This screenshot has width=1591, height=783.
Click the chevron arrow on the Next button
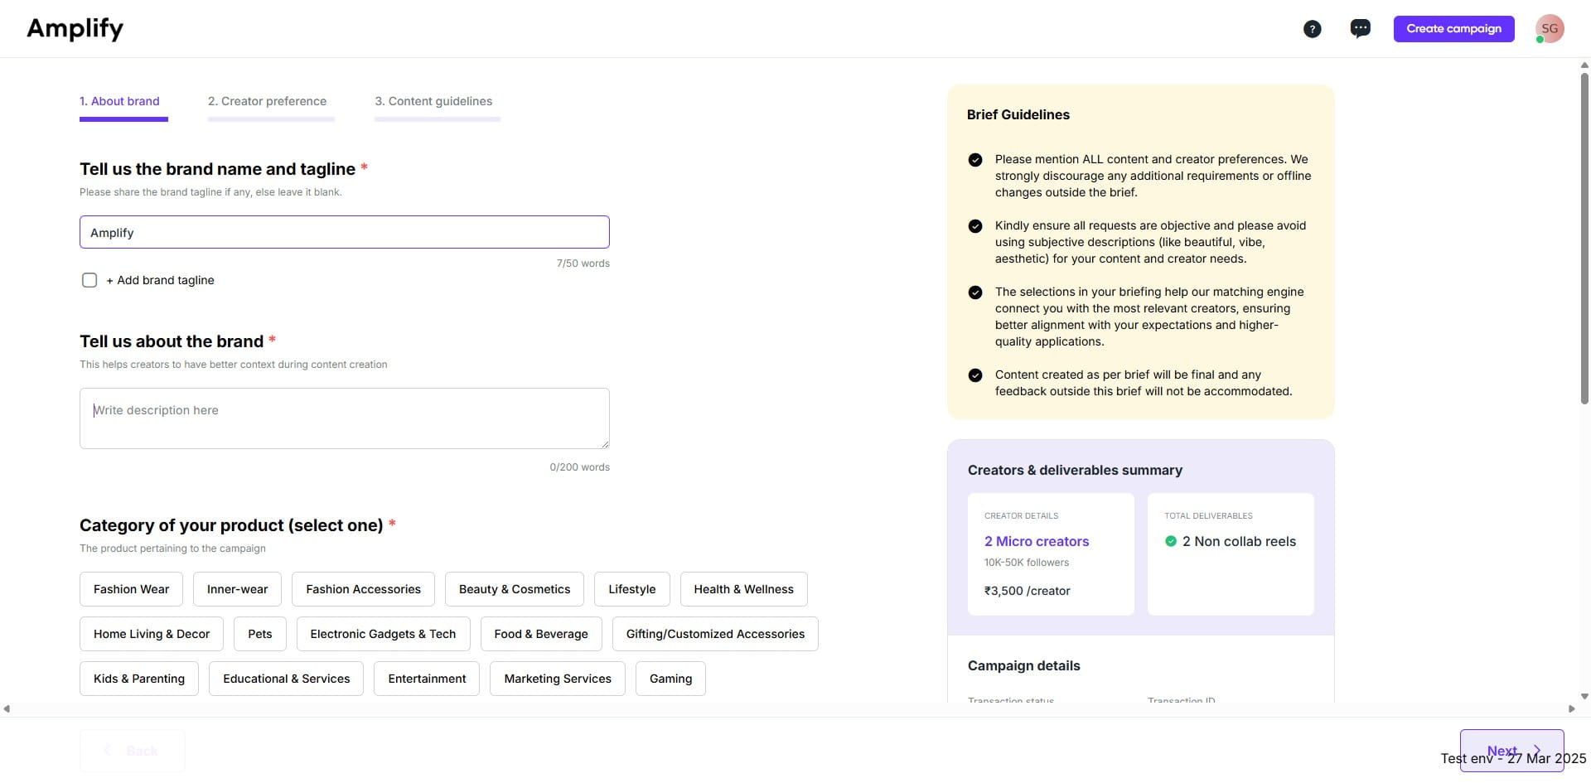click(1539, 751)
